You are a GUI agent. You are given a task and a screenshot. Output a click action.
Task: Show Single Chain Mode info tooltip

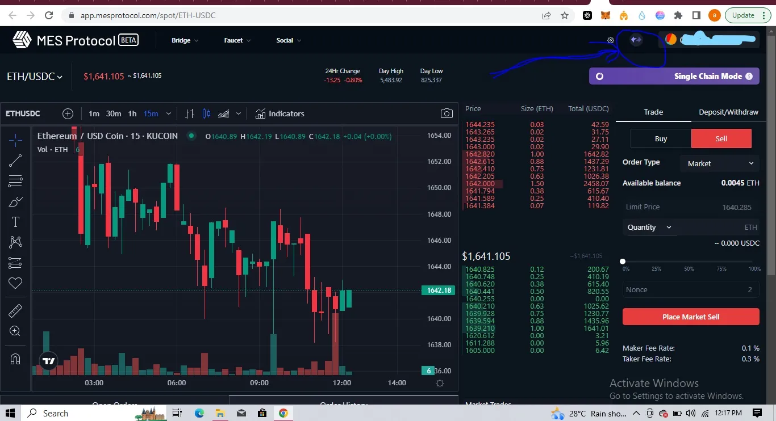(x=749, y=76)
